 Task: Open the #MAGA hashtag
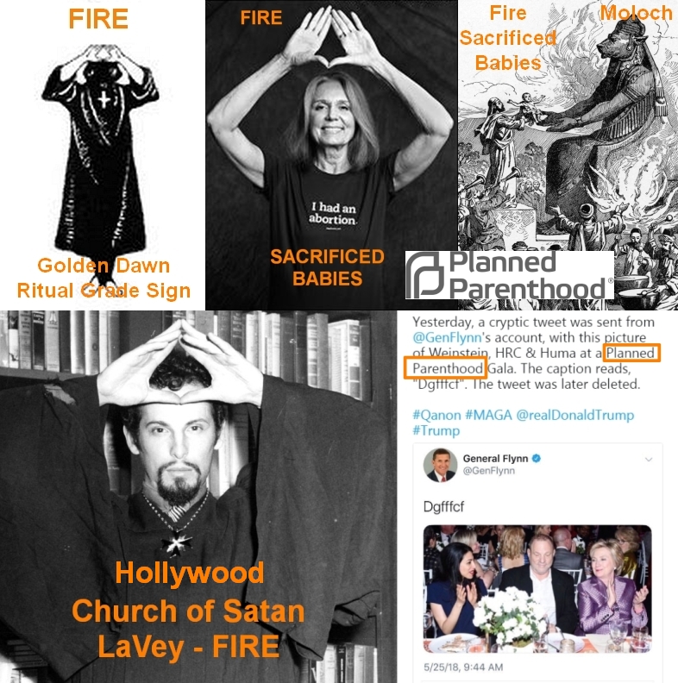pos(488,415)
